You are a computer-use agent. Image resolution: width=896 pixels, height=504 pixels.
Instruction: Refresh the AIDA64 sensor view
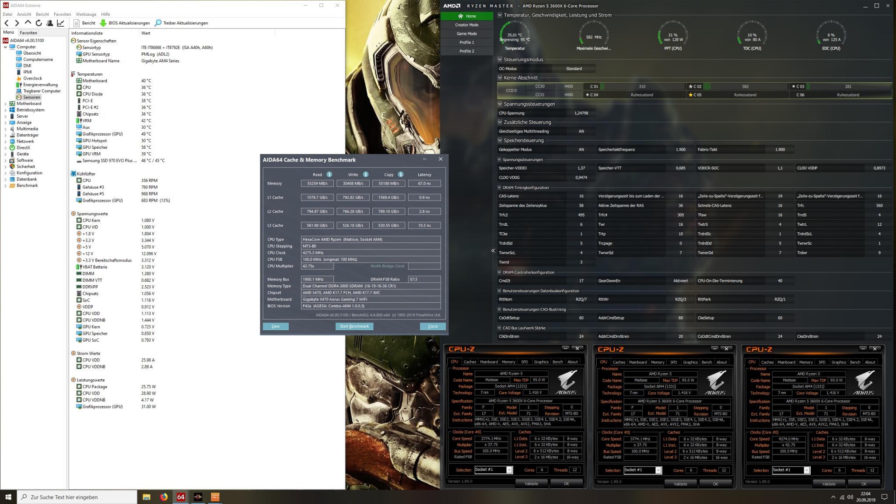(38, 23)
